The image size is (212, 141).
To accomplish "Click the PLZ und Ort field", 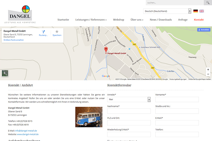I will coord(129,123).
